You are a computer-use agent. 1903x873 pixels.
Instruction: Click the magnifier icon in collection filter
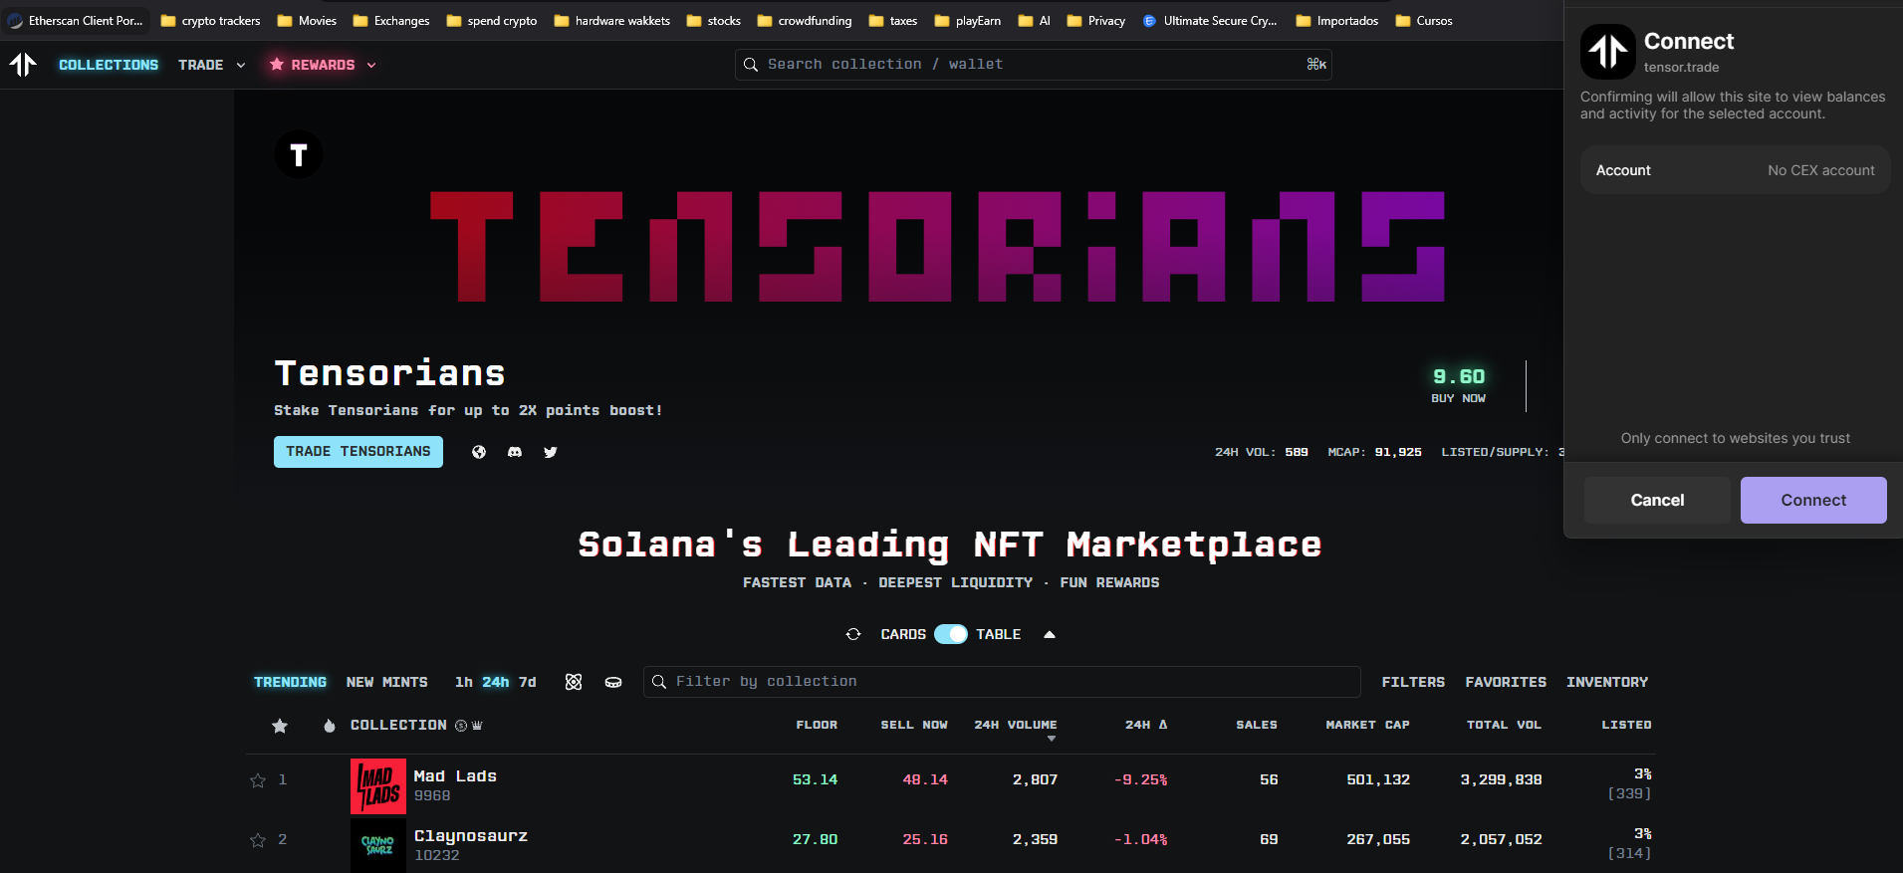[x=658, y=682]
